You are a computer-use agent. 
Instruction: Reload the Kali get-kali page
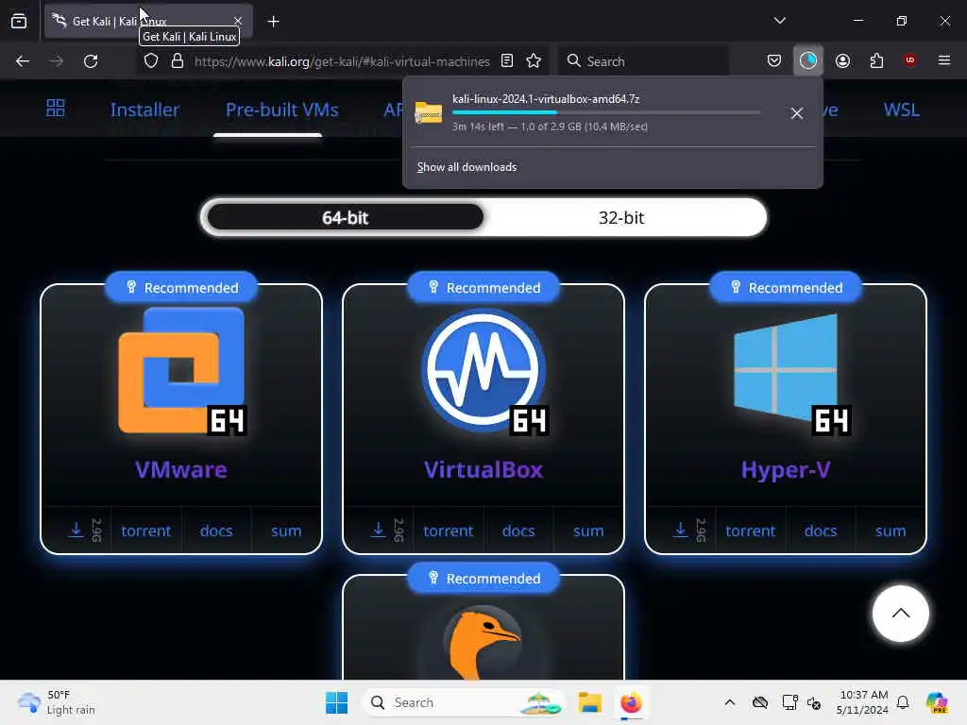click(91, 61)
